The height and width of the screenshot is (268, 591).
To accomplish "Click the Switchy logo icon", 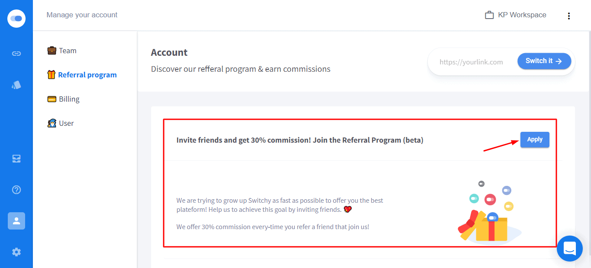I will pyautogui.click(x=16, y=19).
